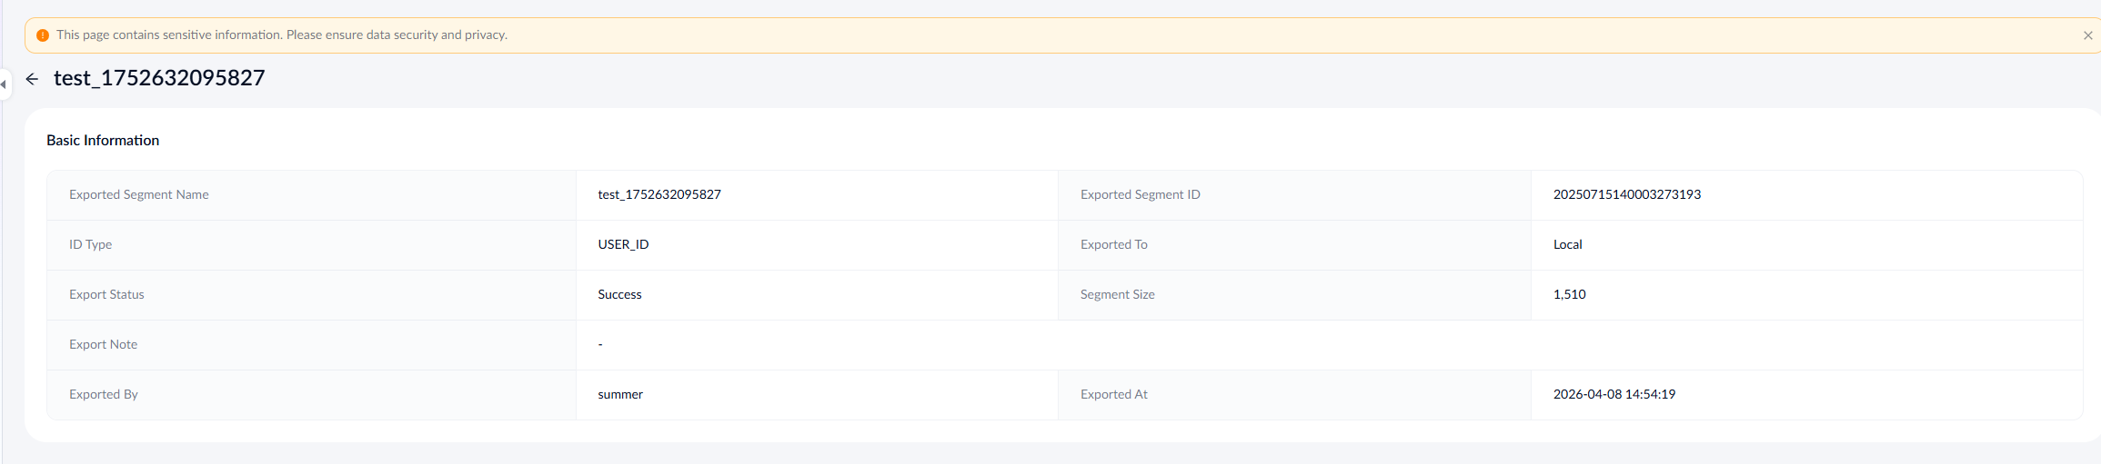2101x464 pixels.
Task: Select the Exported At timestamp value
Action: 1613,394
